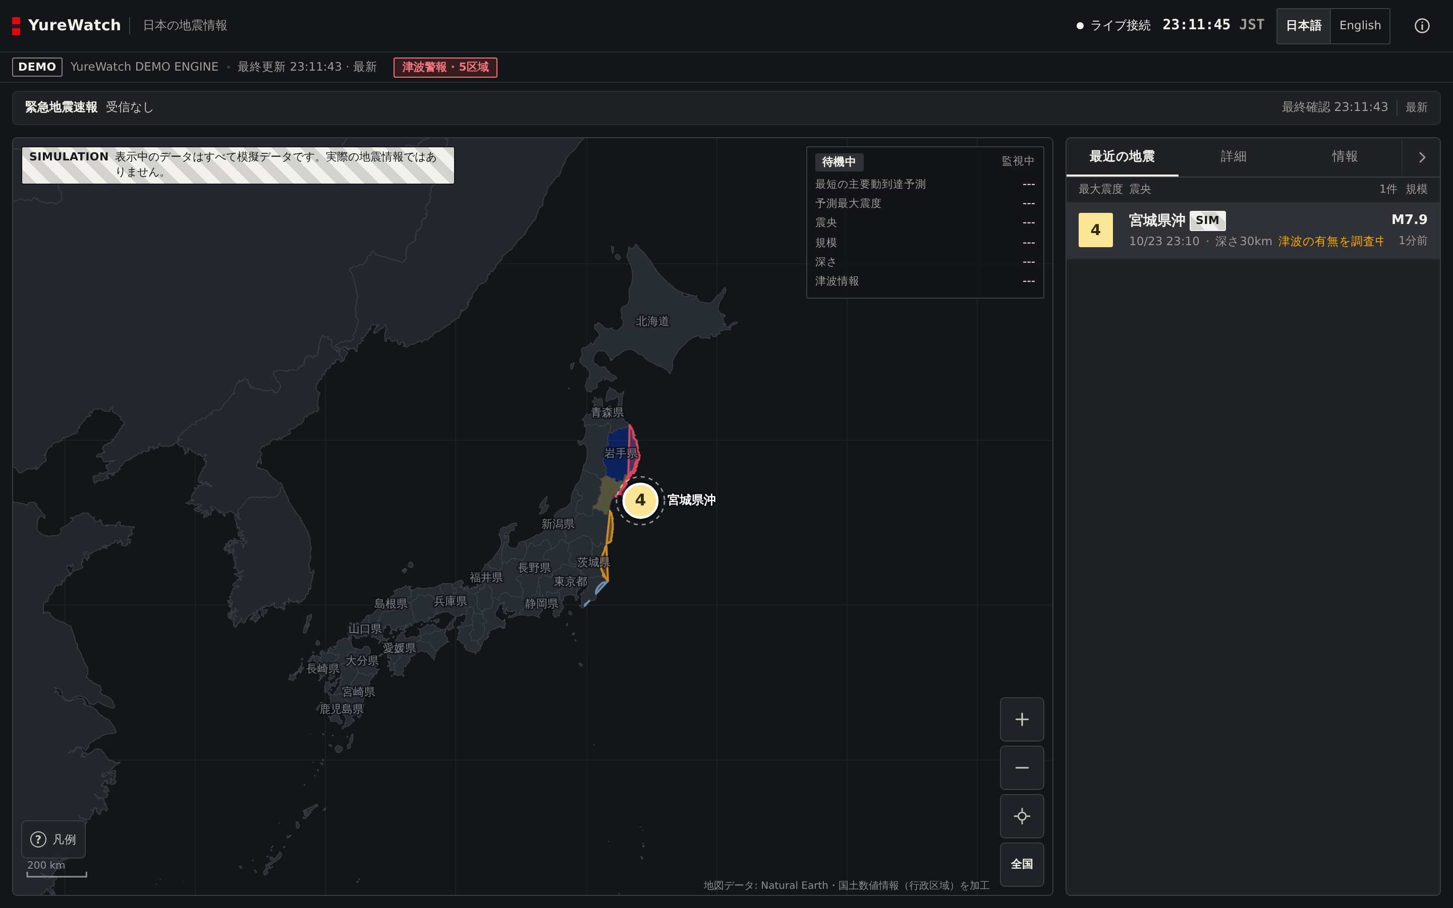Click the 受信なし status text
The width and height of the screenshot is (1453, 908).
(x=129, y=107)
